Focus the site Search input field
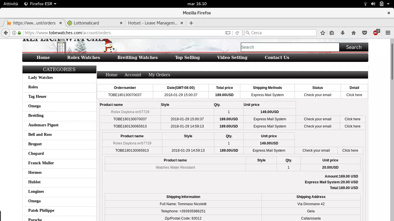Viewport: 394px width, 221px height. click(x=290, y=47)
